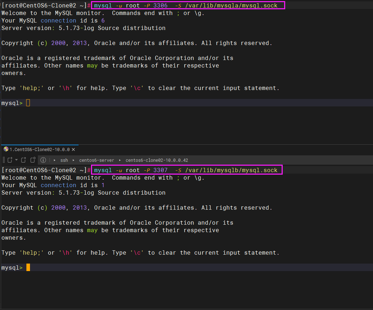Focus the upper terminal mysql prompt cursor
This screenshot has height=310, width=373.
(x=28, y=103)
